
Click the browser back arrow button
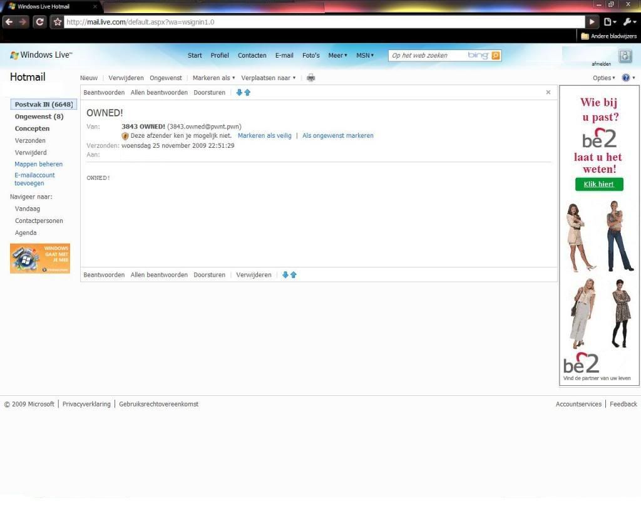9,22
